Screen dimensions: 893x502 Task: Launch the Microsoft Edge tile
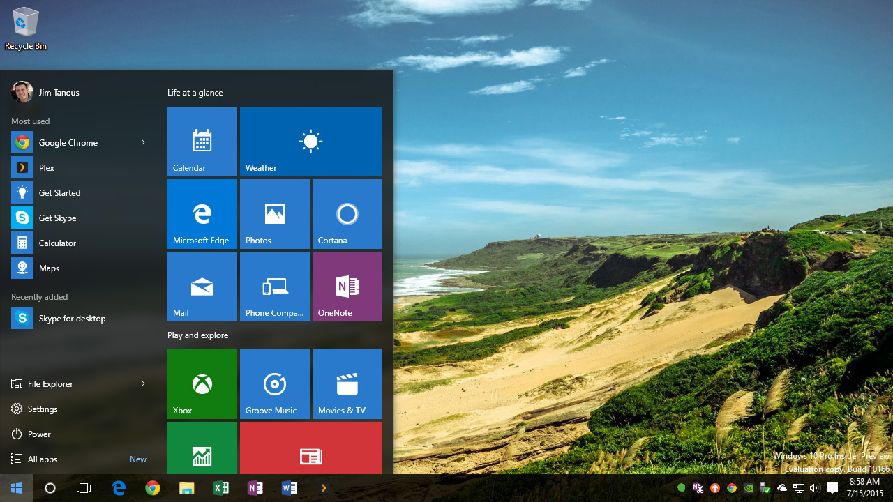[202, 214]
